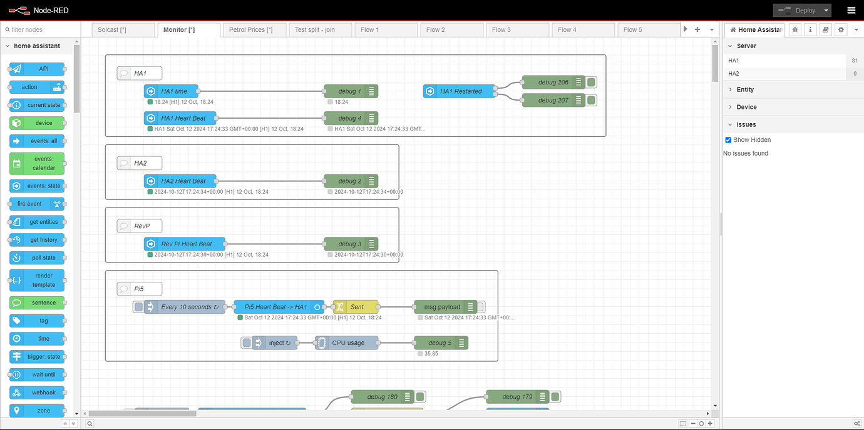The image size is (864, 430).
Task: Collapse the Server section
Action: [x=793, y=46]
